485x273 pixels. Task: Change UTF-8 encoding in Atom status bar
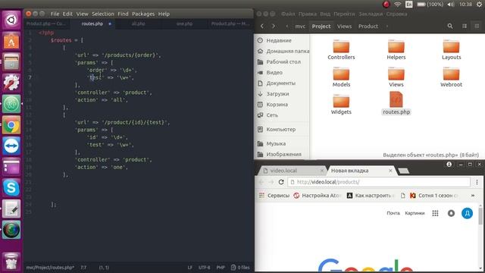204,268
